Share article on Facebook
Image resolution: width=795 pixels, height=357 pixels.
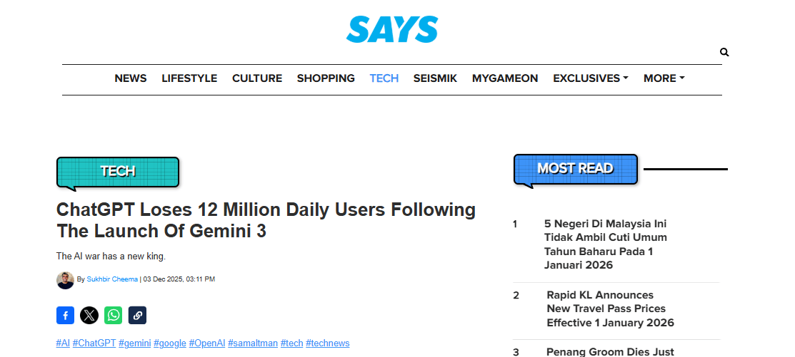(x=66, y=316)
